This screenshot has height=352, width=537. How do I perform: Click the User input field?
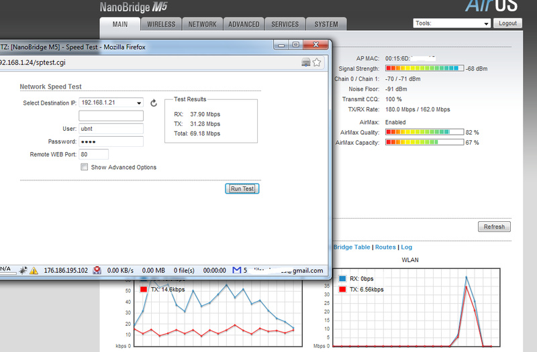(111, 129)
